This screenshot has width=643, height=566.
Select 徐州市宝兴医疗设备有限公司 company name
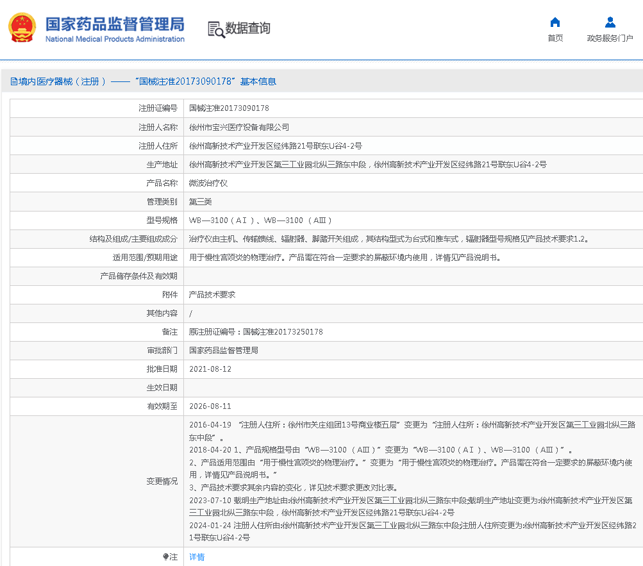pos(239,127)
